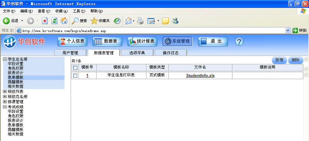The height and width of the screenshot is (141, 309).
Task: Expand the 班级花名册 tree node
Action: pyautogui.click(x=5, y=97)
